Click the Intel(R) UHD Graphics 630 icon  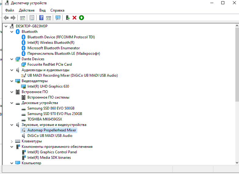pyautogui.click(x=24, y=86)
